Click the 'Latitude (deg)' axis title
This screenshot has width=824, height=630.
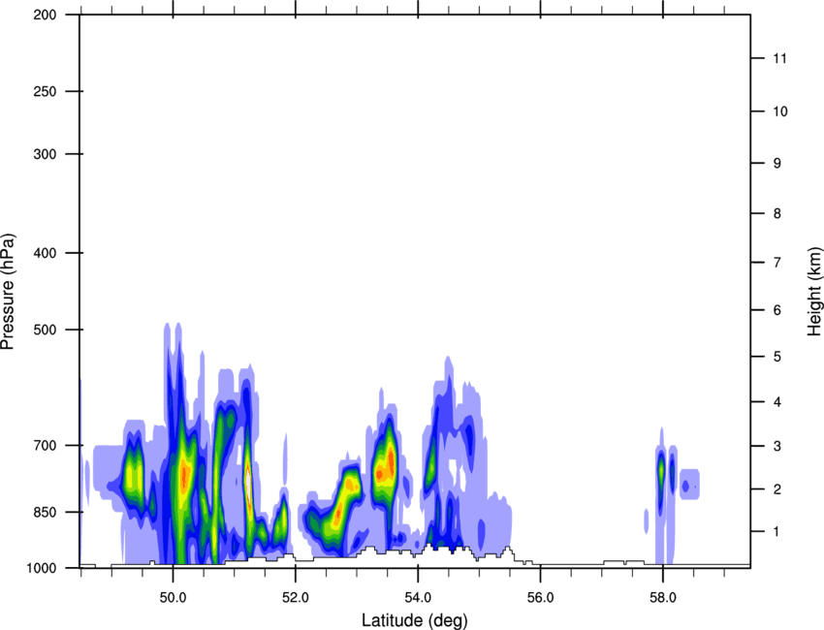point(415,620)
